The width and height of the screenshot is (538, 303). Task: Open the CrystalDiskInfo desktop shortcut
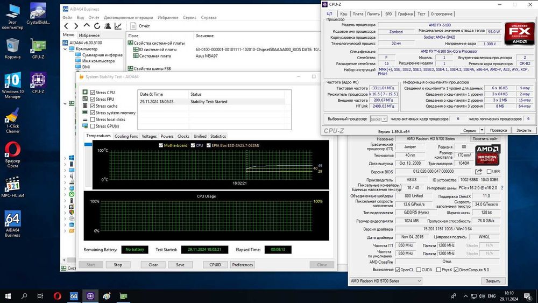pos(38,14)
